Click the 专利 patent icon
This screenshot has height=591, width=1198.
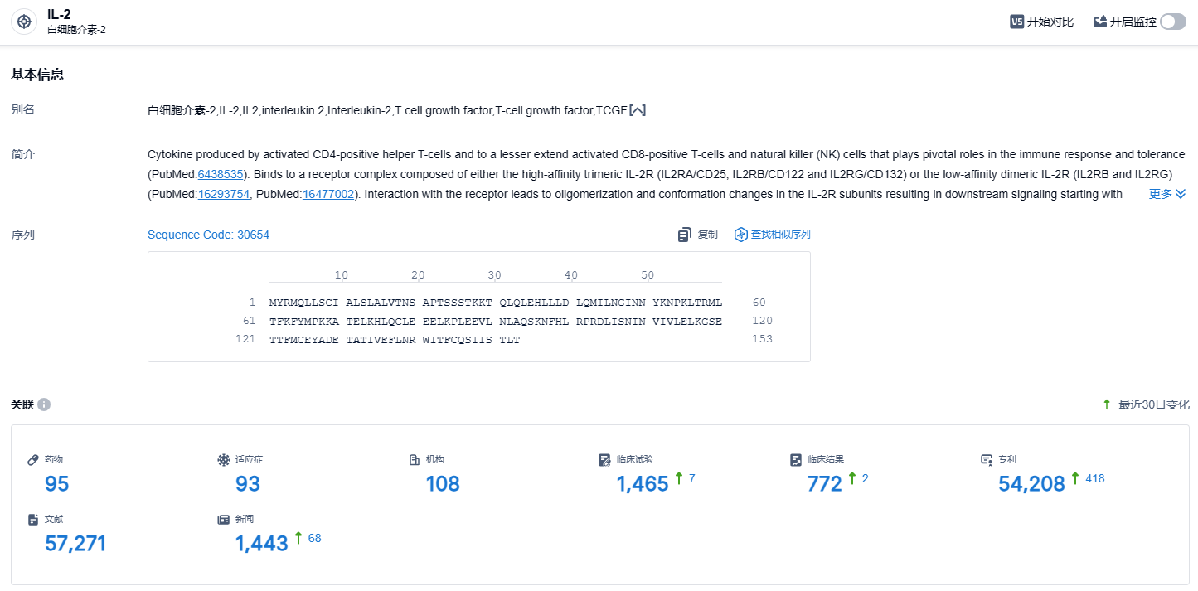pos(987,459)
